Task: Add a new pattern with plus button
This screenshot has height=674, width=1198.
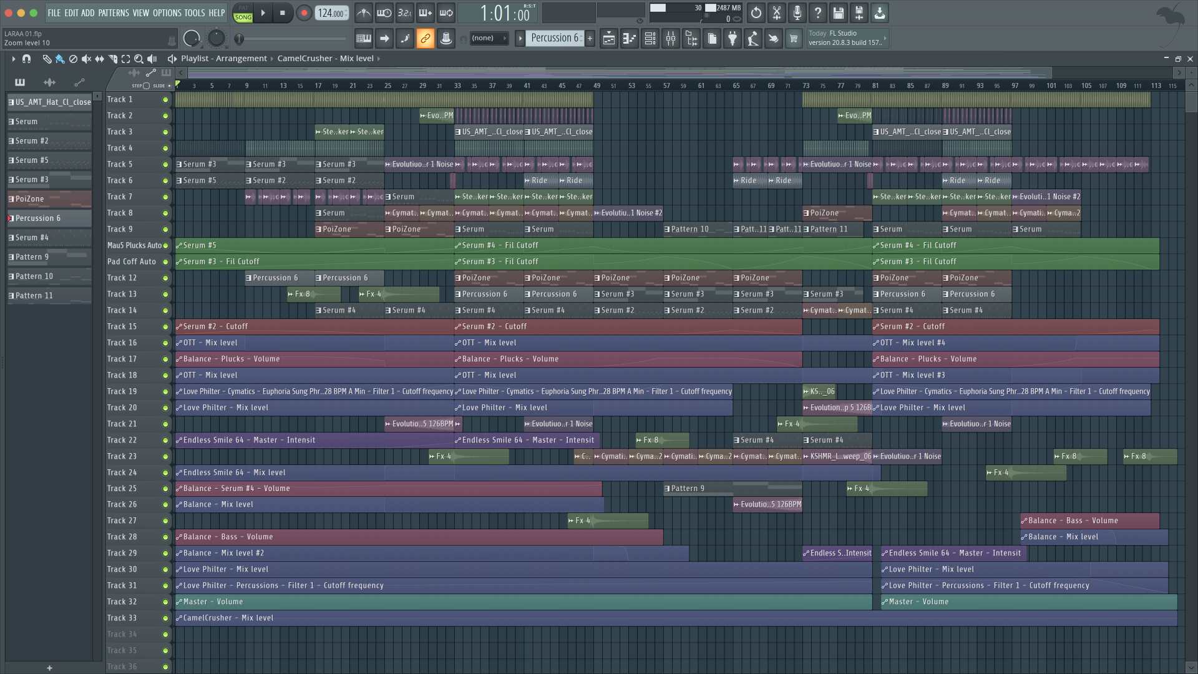Action: click(x=590, y=38)
